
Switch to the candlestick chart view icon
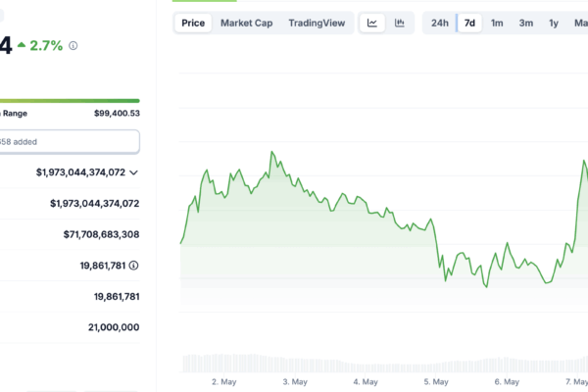[400, 23]
